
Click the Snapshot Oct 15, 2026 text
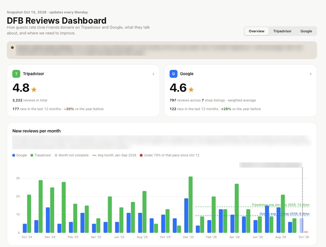[x=27, y=12]
